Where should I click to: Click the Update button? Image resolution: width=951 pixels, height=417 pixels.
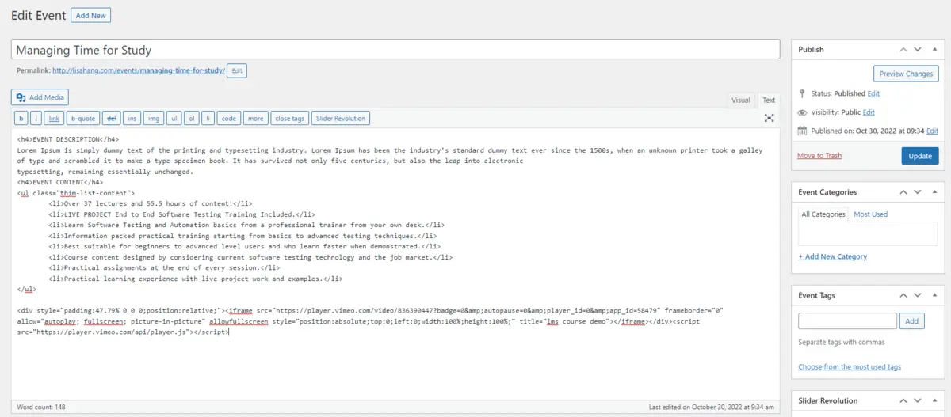pos(920,156)
